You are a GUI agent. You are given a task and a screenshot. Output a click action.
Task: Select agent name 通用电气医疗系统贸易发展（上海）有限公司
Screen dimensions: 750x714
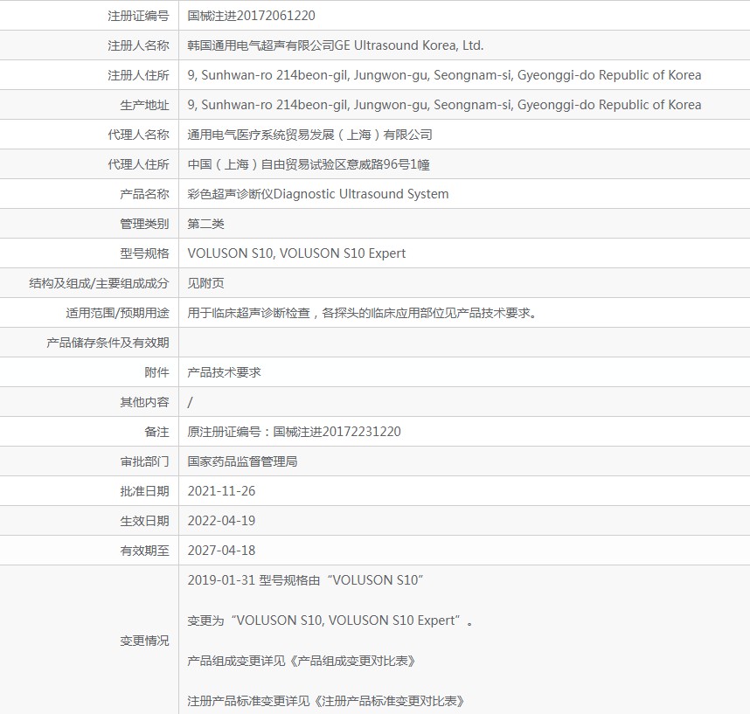click(310, 135)
